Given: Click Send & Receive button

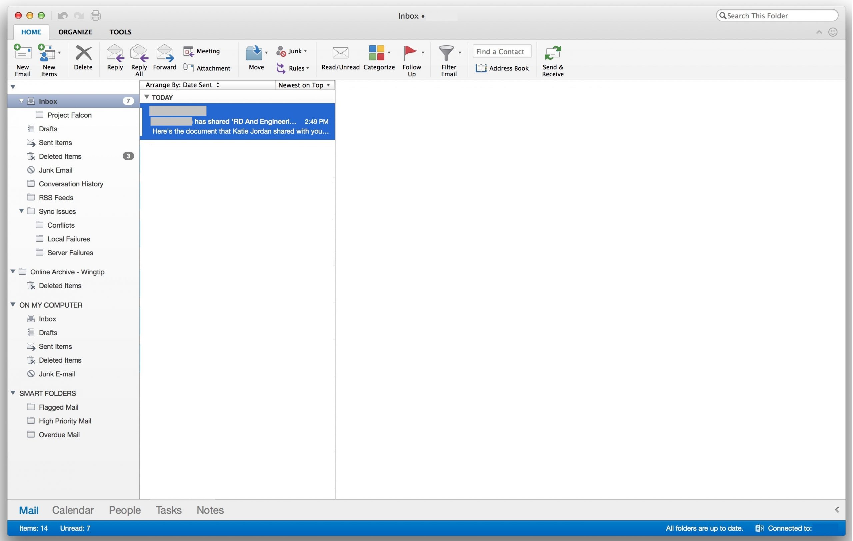Looking at the screenshot, I should click(552, 58).
